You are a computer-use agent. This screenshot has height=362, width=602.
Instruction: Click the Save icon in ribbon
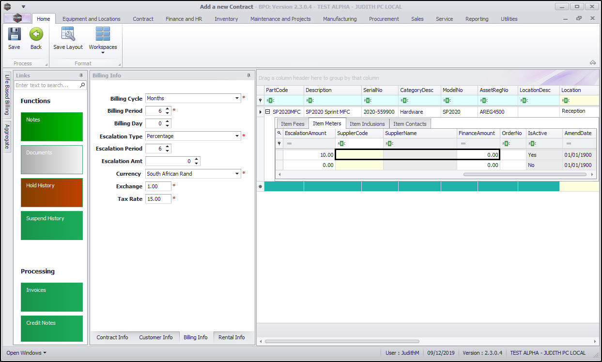coord(14,34)
